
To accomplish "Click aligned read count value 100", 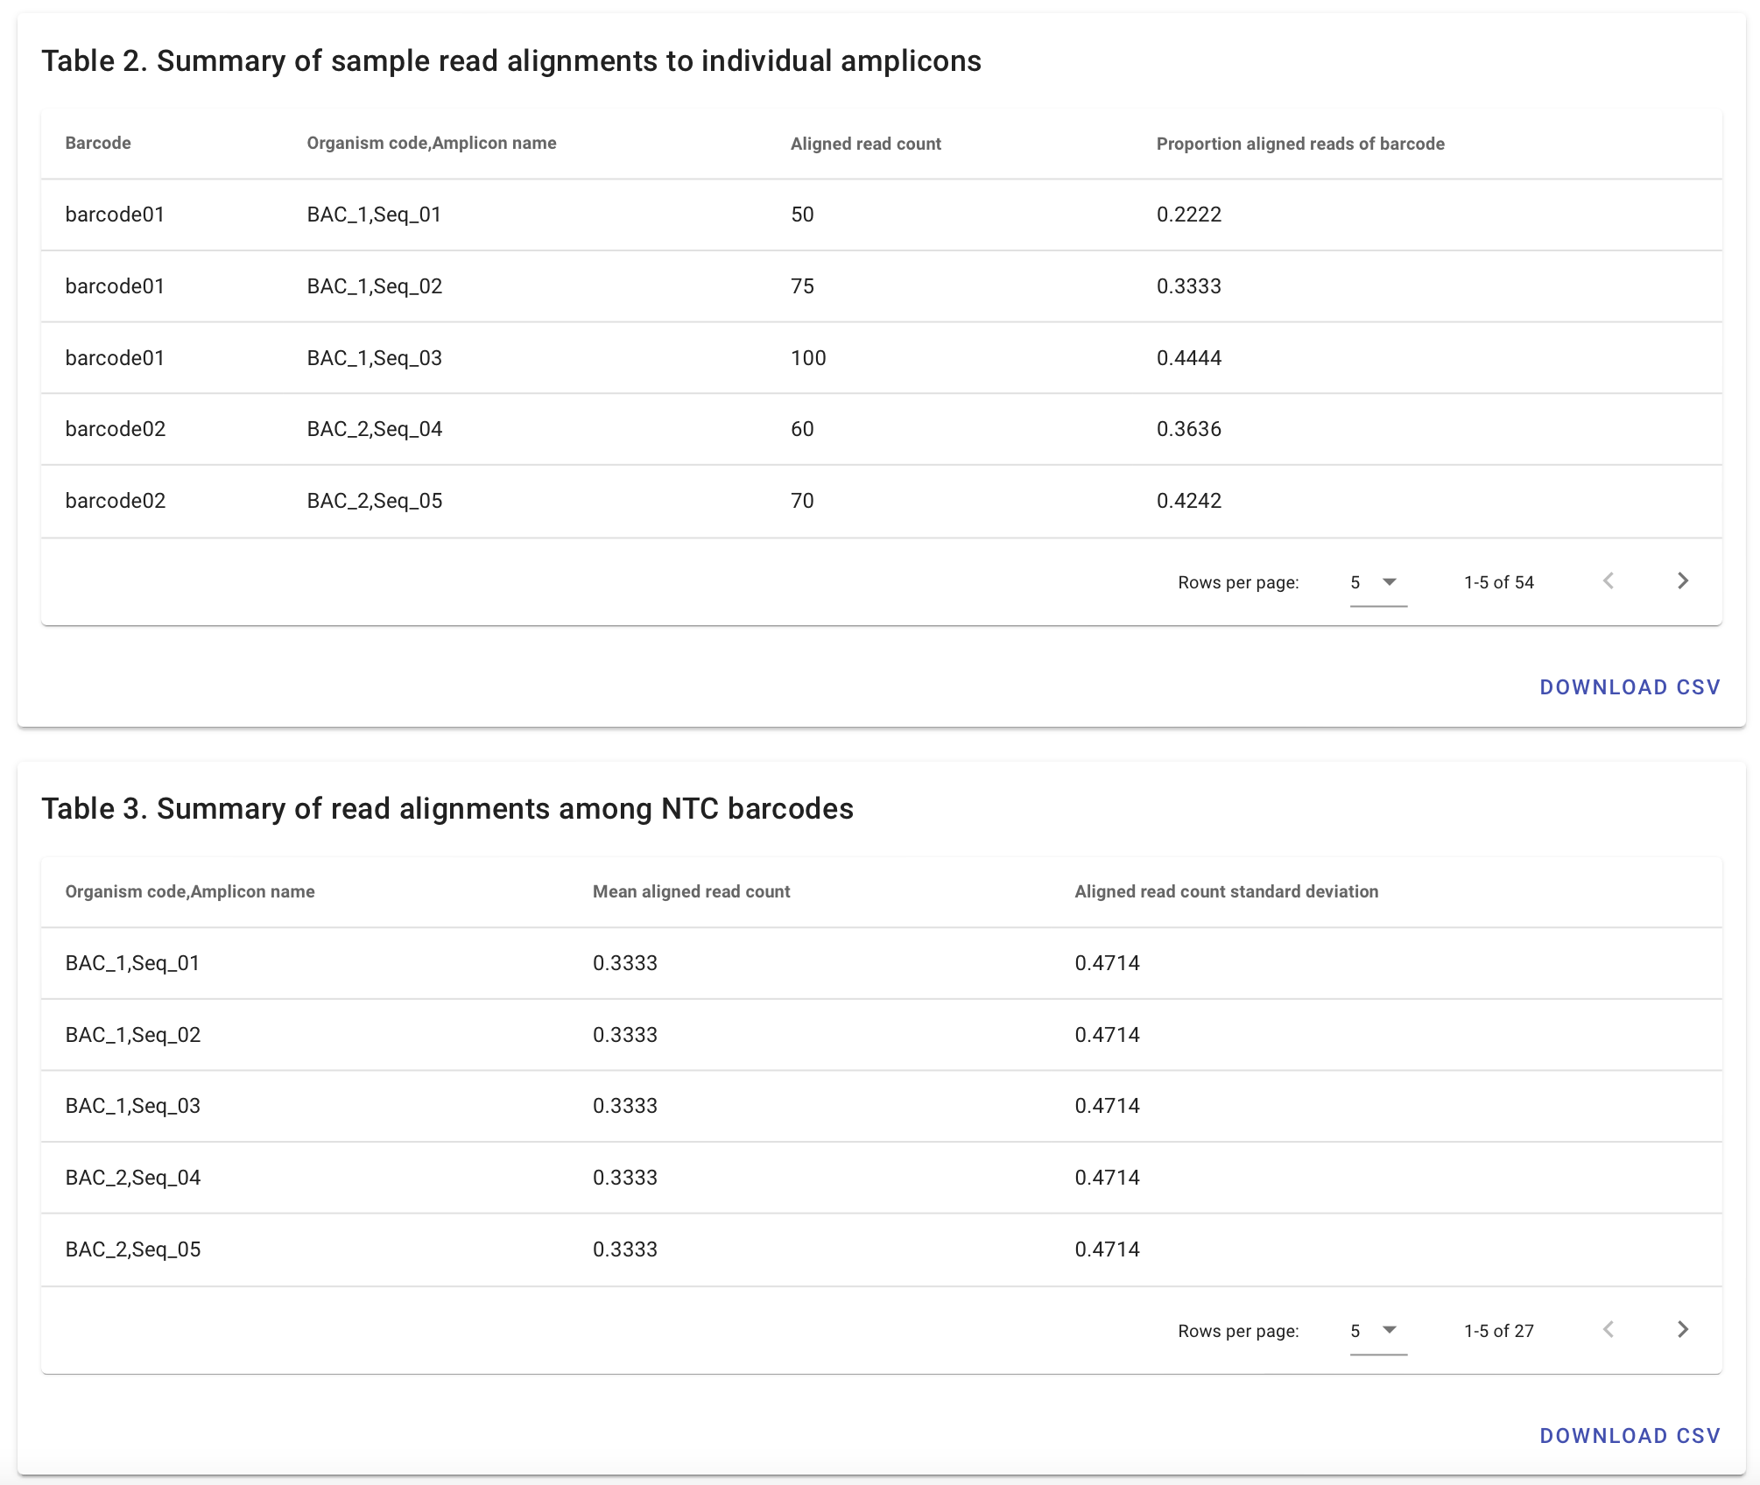I will (x=808, y=358).
